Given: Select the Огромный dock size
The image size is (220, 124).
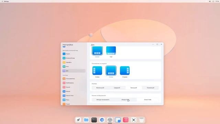Looking at the screenshot, I should pos(151,88).
